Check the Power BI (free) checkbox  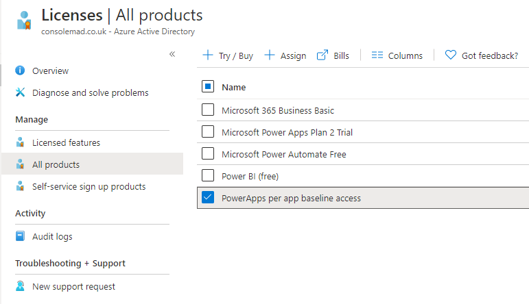[208, 175]
